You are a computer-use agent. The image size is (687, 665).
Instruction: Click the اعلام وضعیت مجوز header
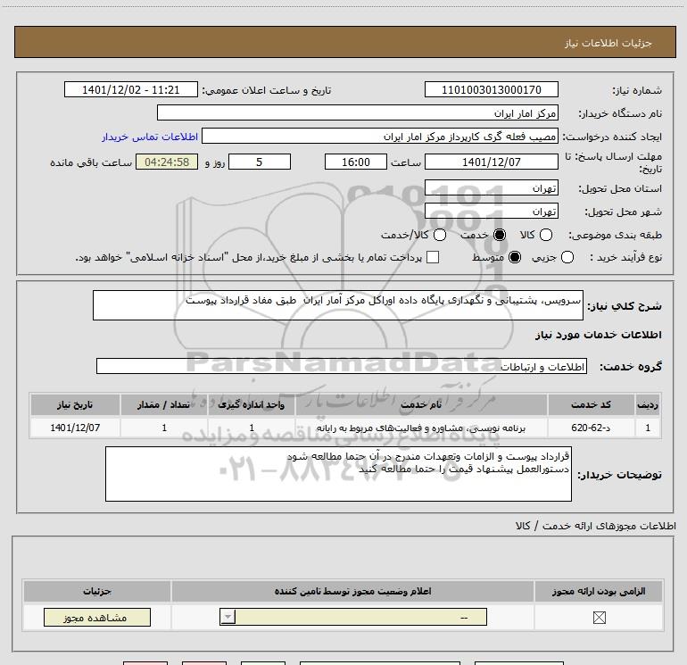point(352,591)
